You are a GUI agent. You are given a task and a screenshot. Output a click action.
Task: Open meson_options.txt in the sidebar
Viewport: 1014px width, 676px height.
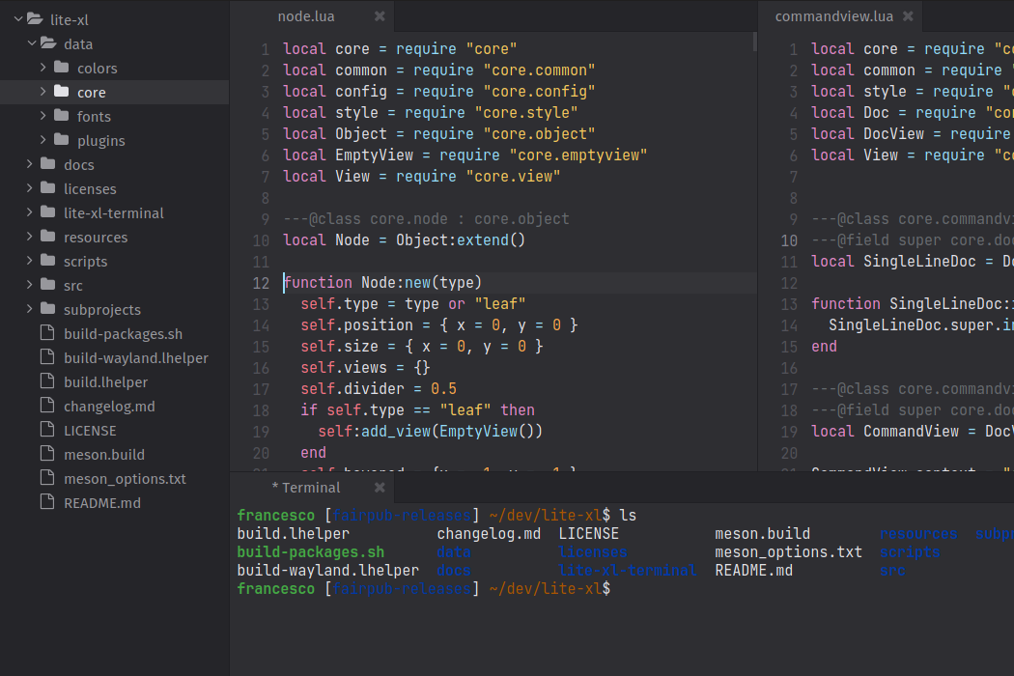click(125, 478)
